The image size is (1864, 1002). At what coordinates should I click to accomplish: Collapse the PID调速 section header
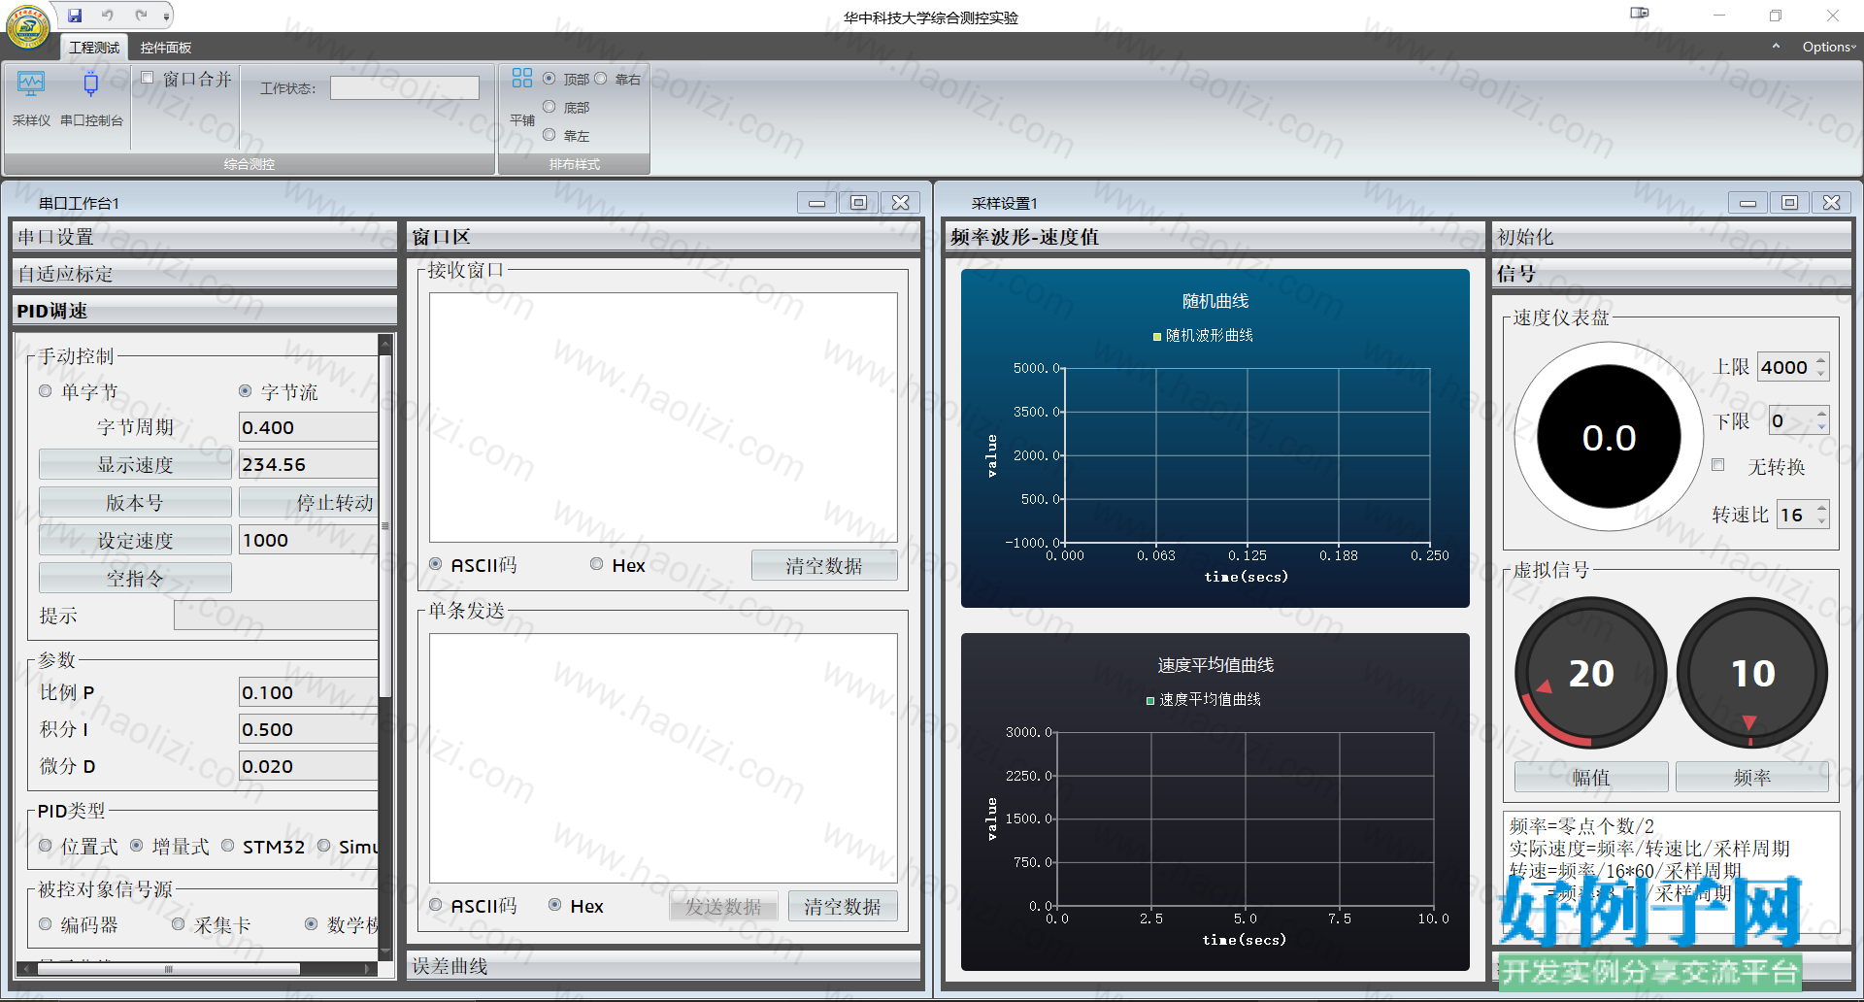205,311
